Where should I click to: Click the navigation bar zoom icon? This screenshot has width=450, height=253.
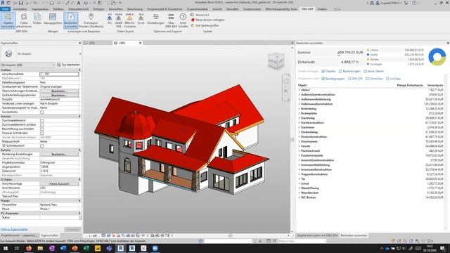pos(286,91)
